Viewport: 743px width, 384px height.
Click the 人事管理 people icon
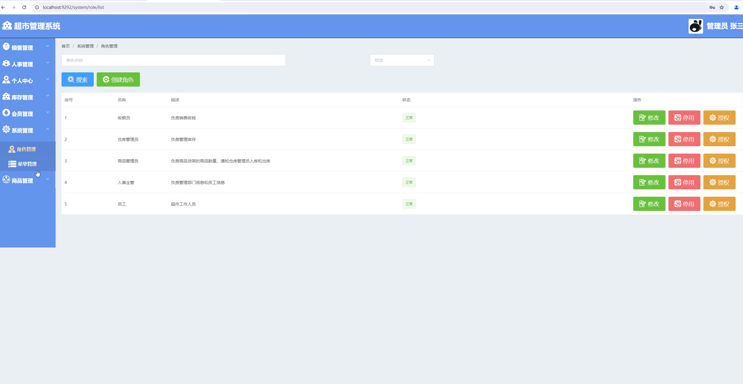[6, 63]
